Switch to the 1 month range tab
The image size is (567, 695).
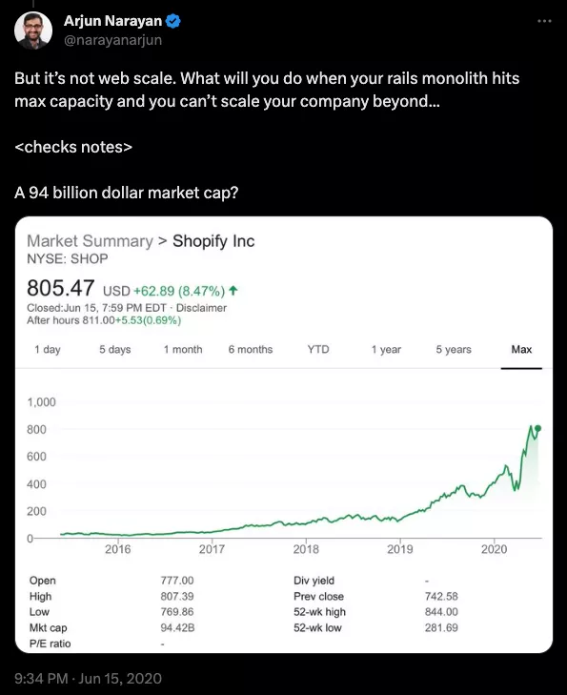pyautogui.click(x=183, y=349)
